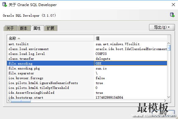Select the 属性 properties tab

[37, 28]
